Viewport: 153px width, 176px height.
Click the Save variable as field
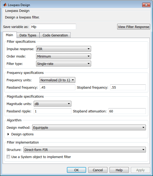point(53,27)
